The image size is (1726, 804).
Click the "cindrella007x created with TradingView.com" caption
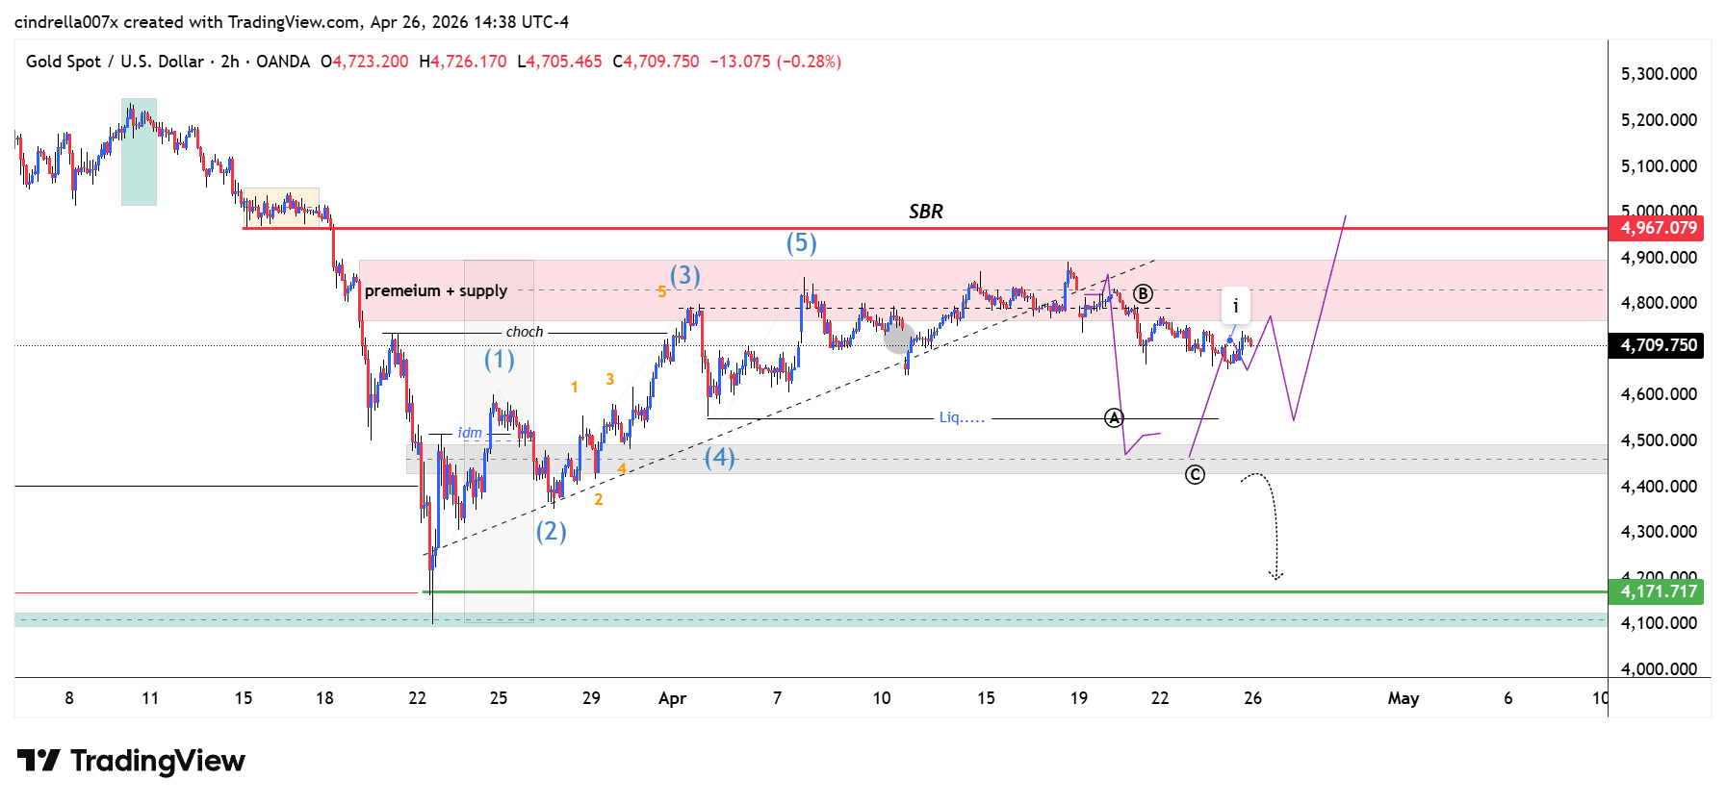pos(189,21)
